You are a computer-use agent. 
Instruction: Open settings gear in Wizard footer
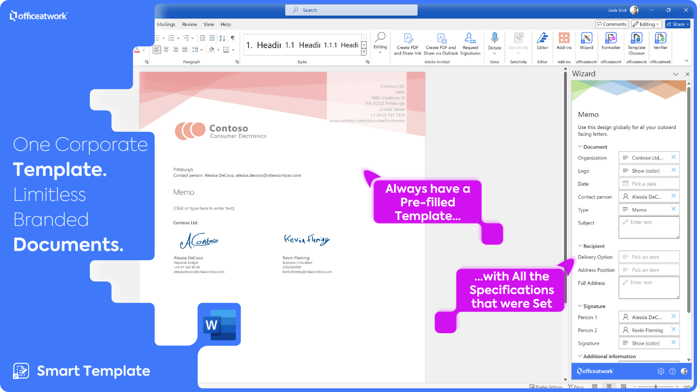[x=661, y=371]
